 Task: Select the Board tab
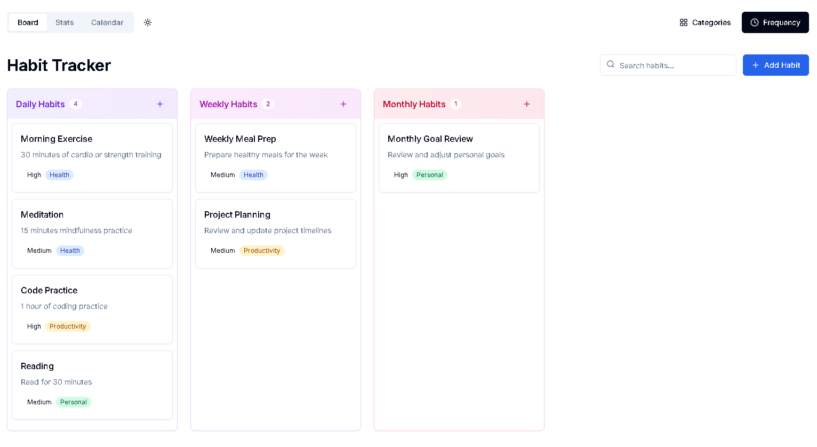[x=28, y=22]
